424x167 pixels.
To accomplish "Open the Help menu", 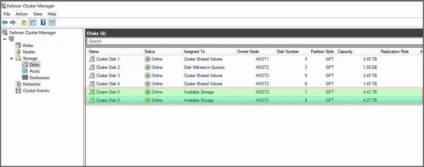I will [x=52, y=14].
